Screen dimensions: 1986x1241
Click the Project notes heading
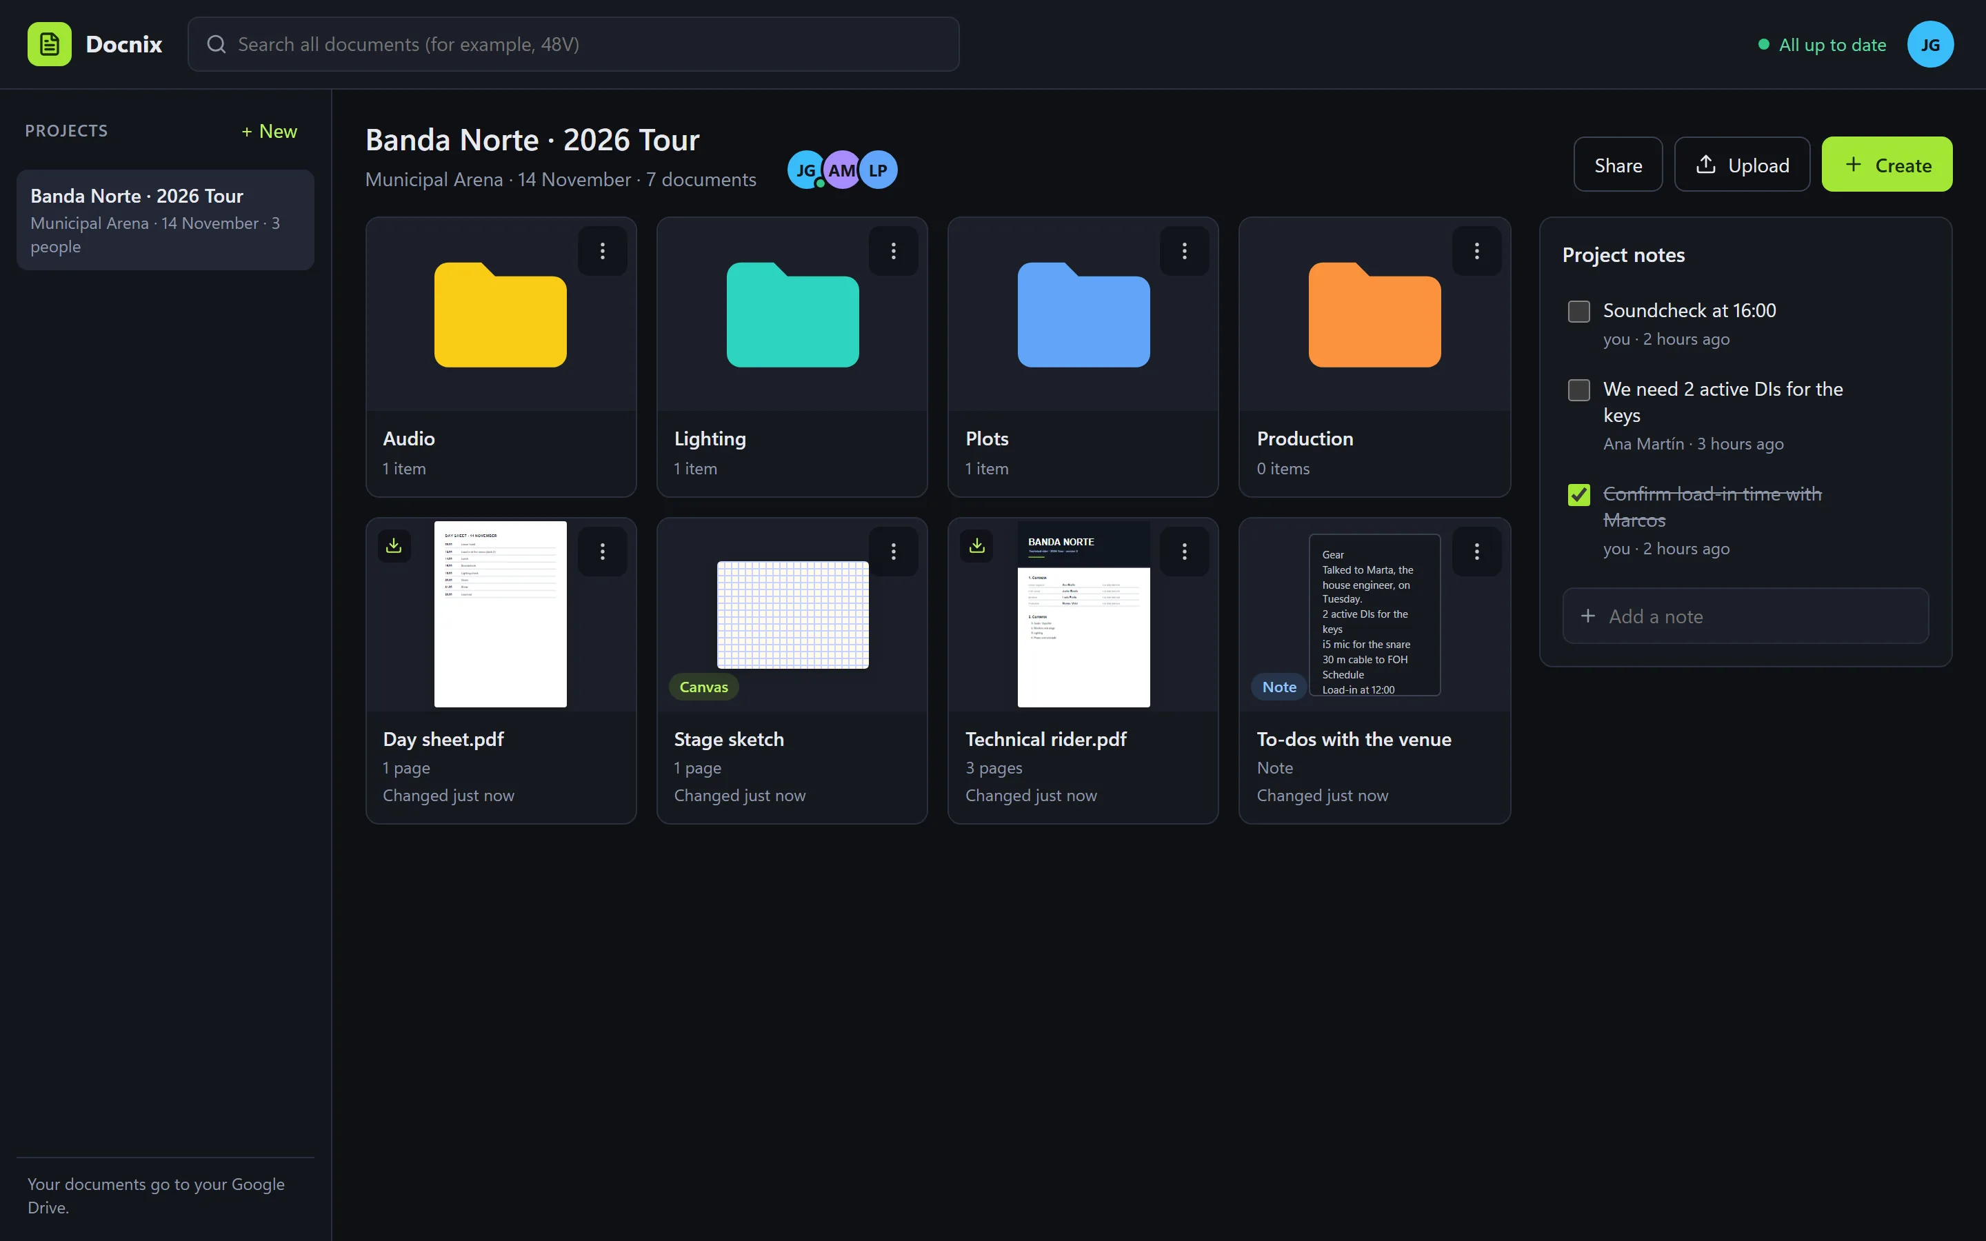(x=1623, y=255)
